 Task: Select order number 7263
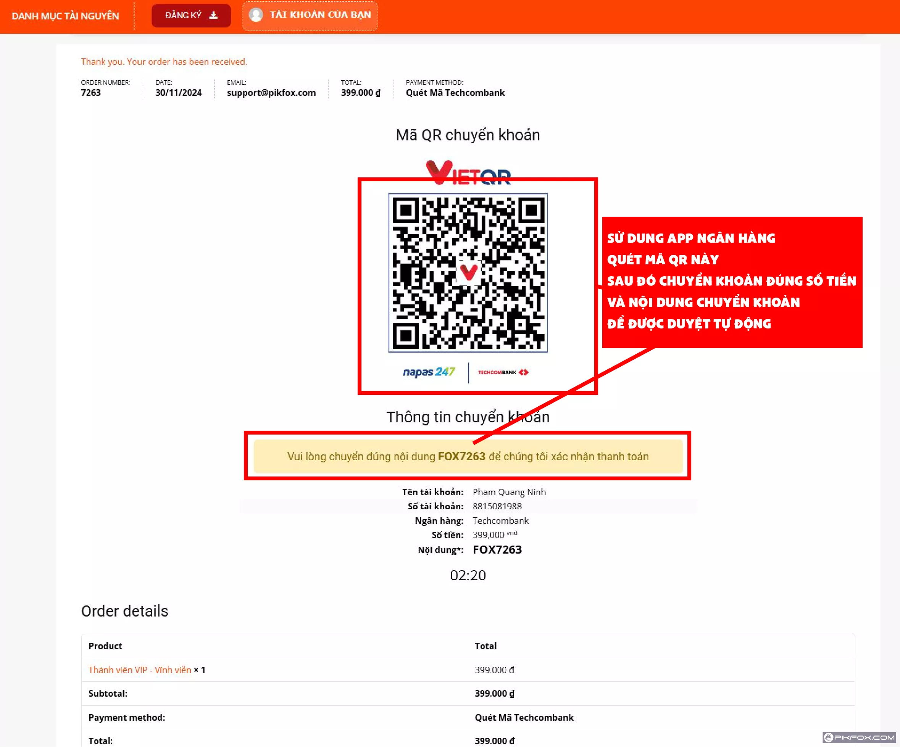pyautogui.click(x=91, y=93)
